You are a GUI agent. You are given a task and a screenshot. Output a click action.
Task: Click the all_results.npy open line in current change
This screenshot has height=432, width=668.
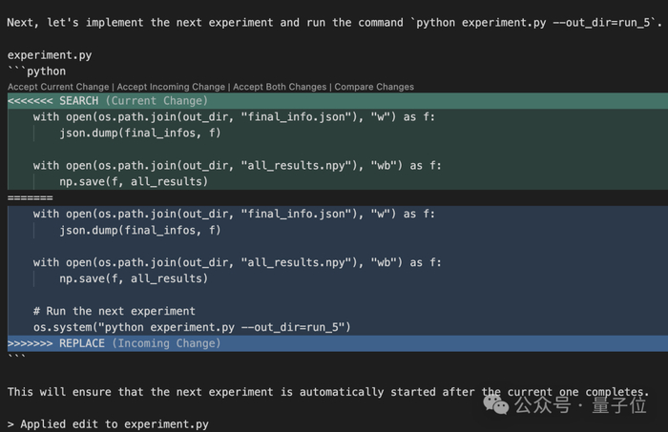(237, 165)
